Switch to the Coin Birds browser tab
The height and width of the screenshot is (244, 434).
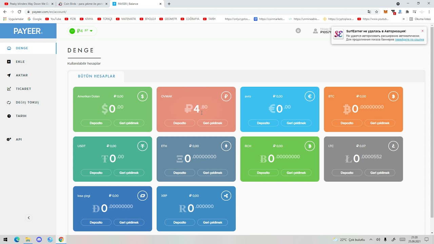click(82, 4)
